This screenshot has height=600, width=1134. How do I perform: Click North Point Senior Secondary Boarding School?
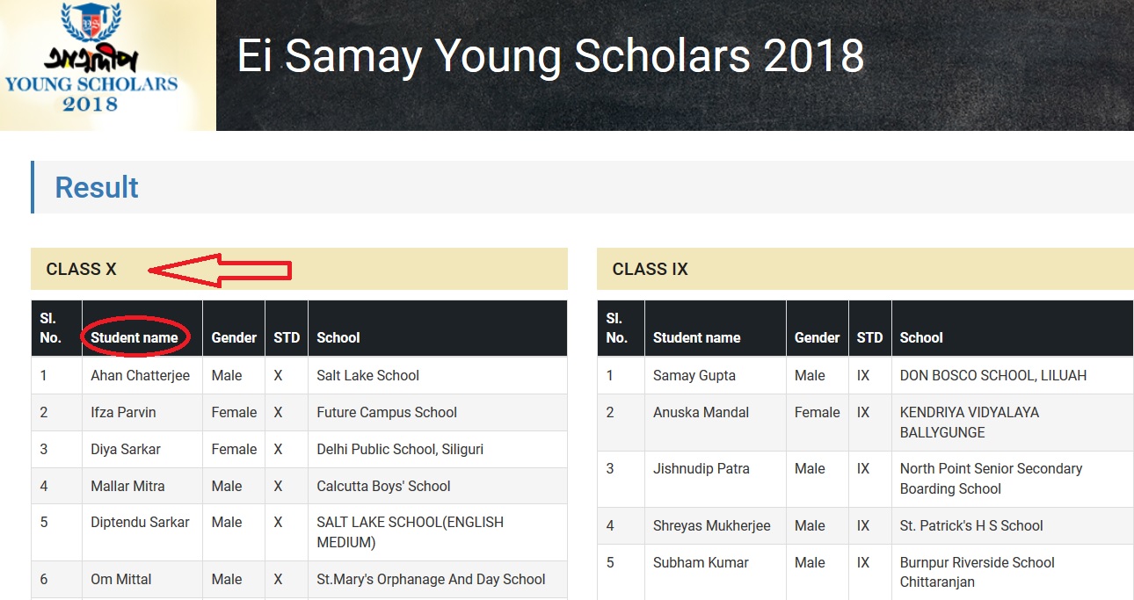click(991, 479)
